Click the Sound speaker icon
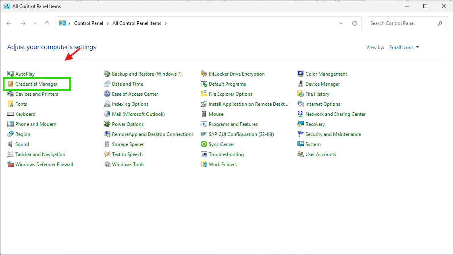This screenshot has height=255, width=453. click(10, 144)
